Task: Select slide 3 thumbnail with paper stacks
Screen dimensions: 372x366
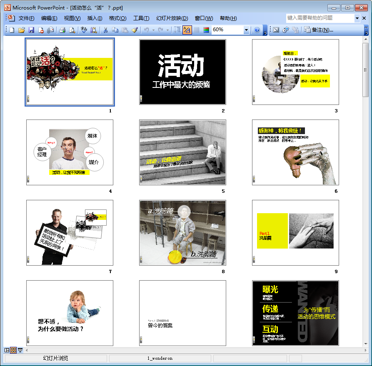Action: click(x=295, y=72)
